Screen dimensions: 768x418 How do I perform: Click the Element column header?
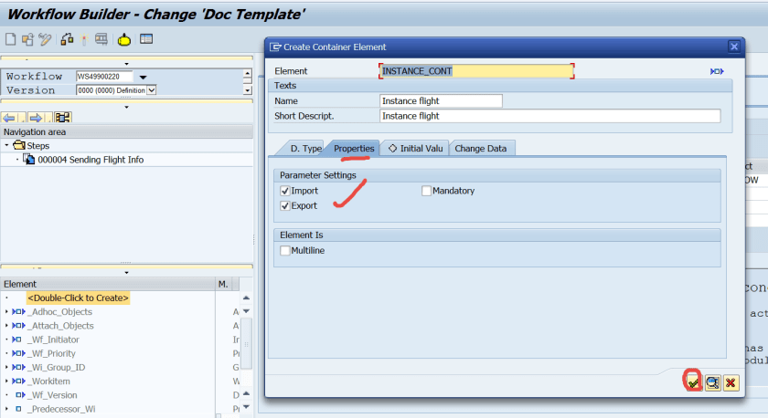(108, 284)
